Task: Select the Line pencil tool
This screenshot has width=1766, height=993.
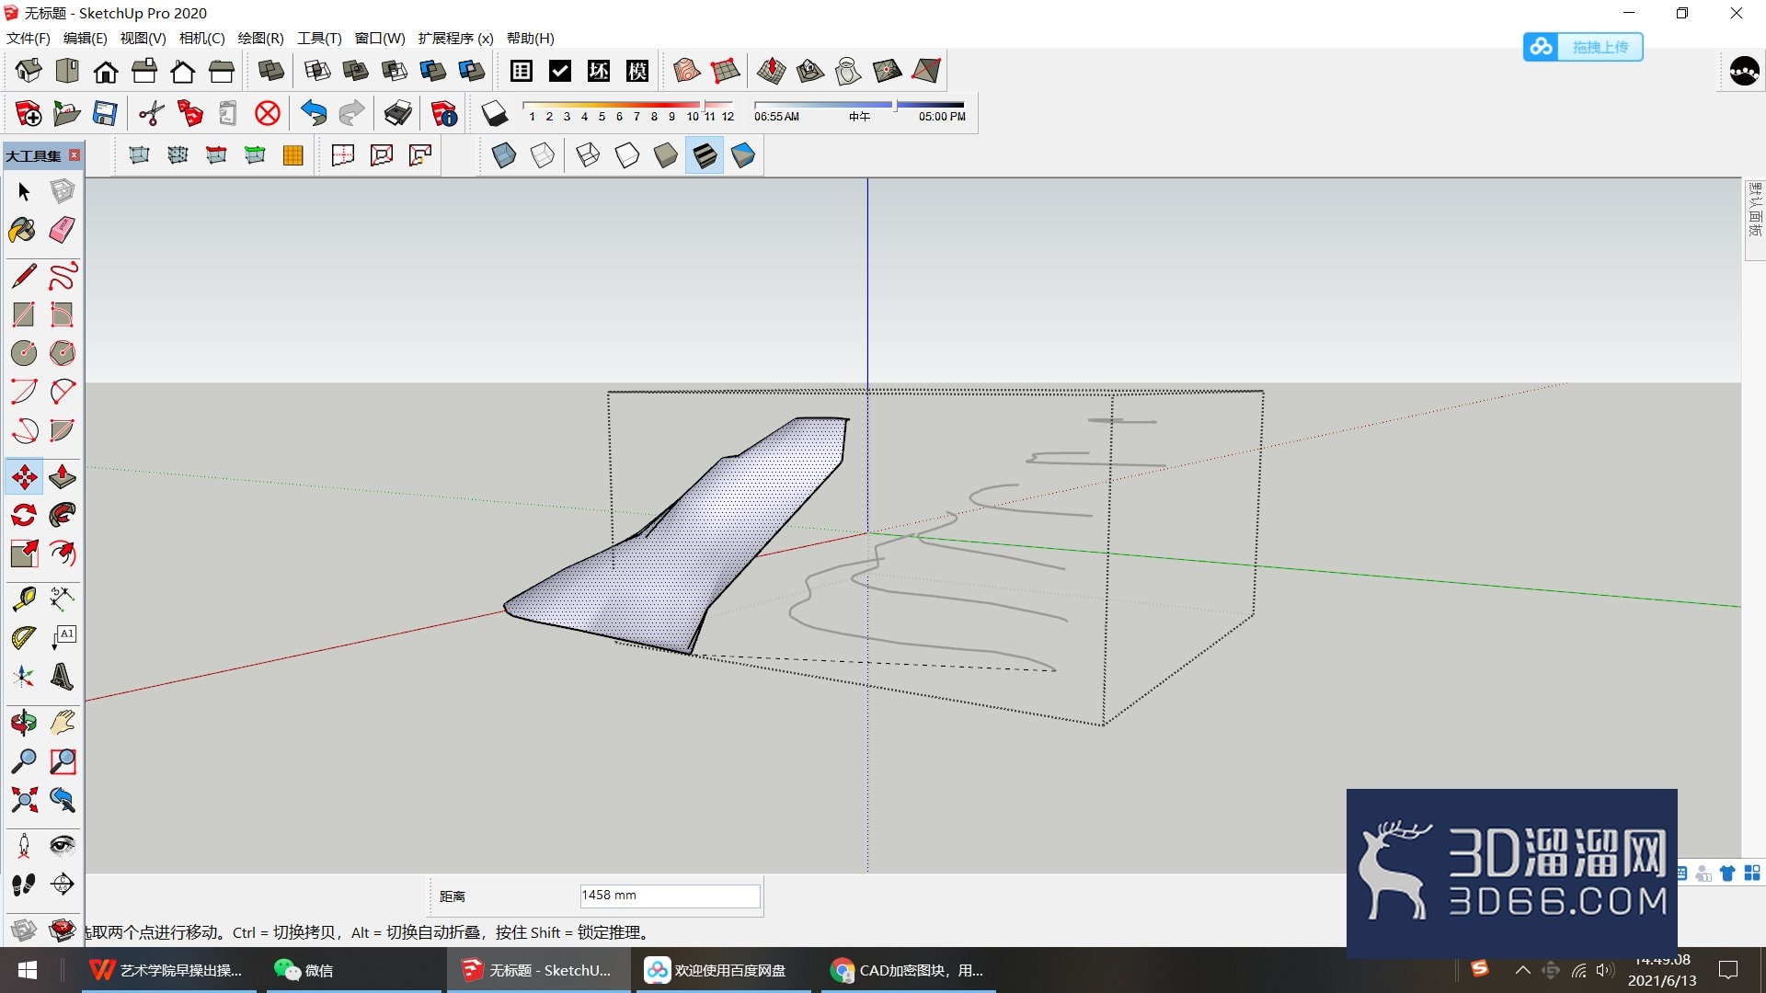Action: pyautogui.click(x=24, y=276)
